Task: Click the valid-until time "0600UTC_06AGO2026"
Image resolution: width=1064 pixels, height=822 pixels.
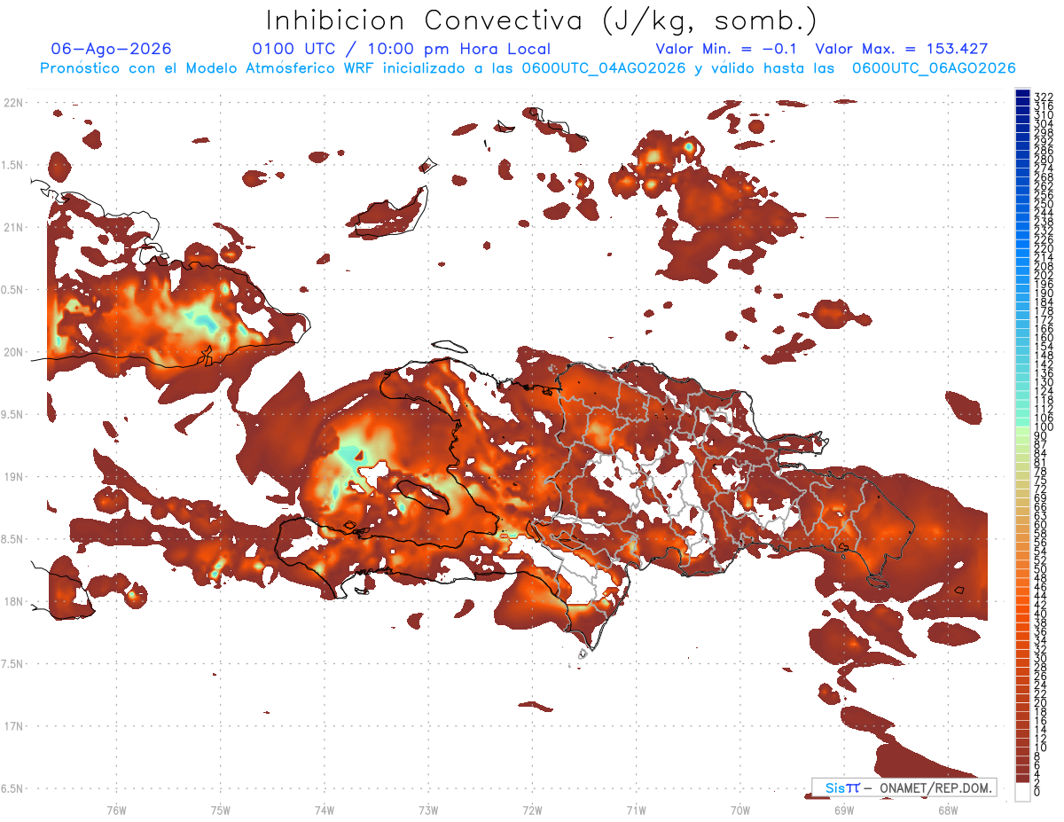Action: click(x=934, y=68)
